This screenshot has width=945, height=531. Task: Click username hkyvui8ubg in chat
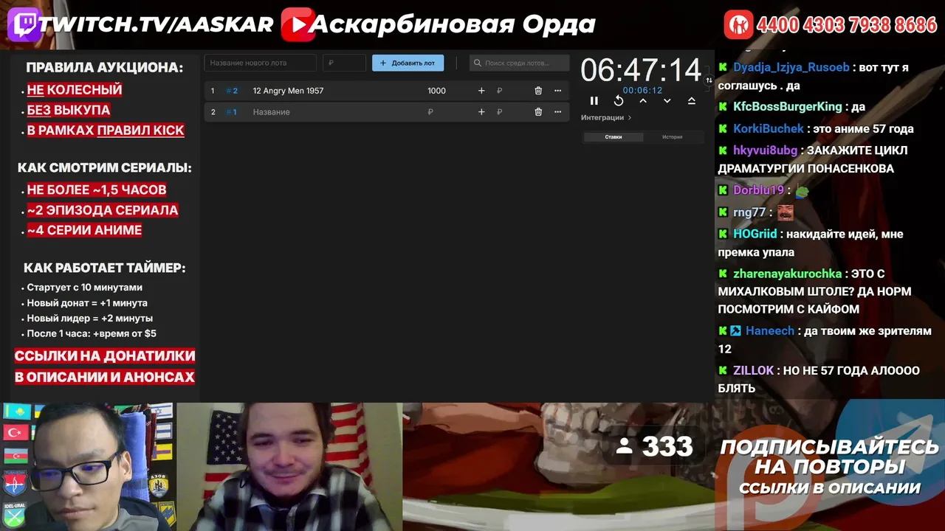coord(766,150)
